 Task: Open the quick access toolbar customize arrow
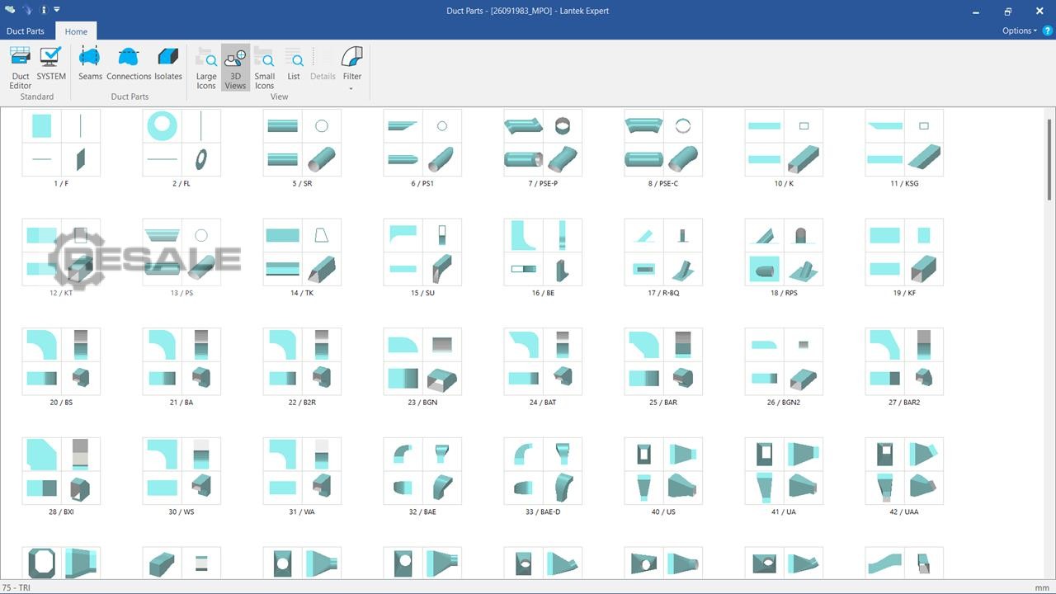pyautogui.click(x=57, y=10)
